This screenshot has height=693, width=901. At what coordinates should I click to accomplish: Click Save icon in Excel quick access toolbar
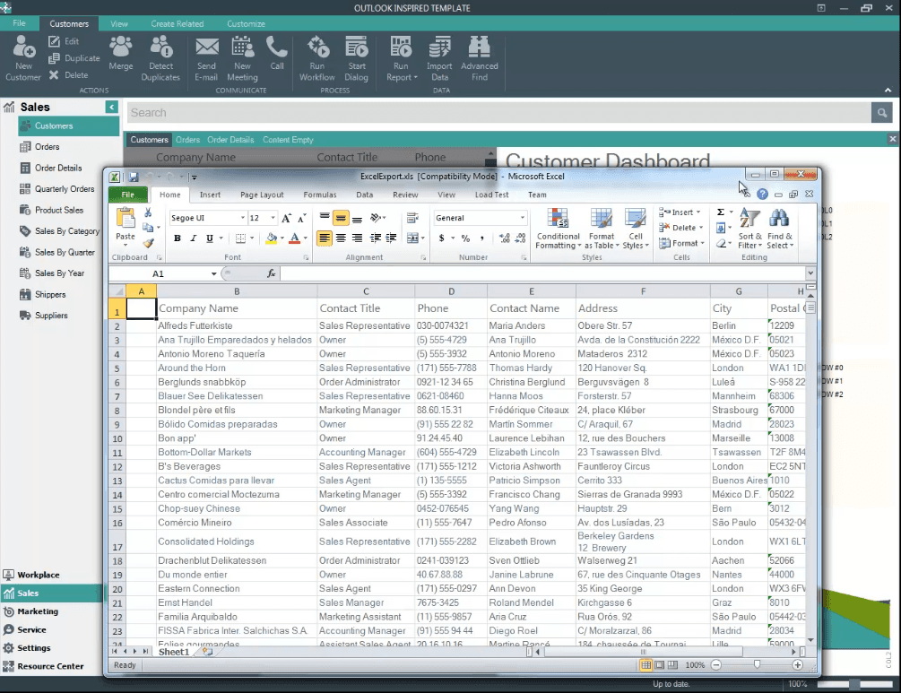point(134,177)
